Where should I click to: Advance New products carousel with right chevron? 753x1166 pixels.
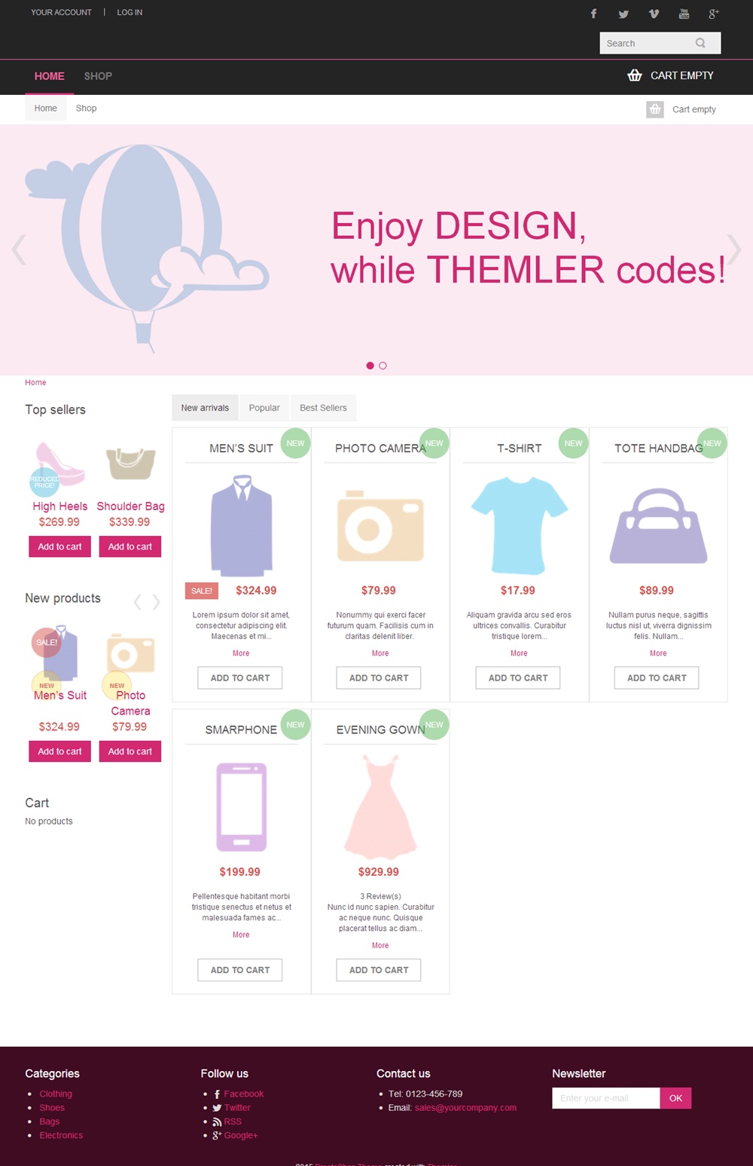pyautogui.click(x=156, y=601)
